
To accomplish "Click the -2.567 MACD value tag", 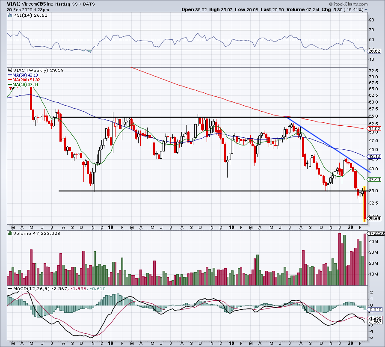I will (375, 322).
